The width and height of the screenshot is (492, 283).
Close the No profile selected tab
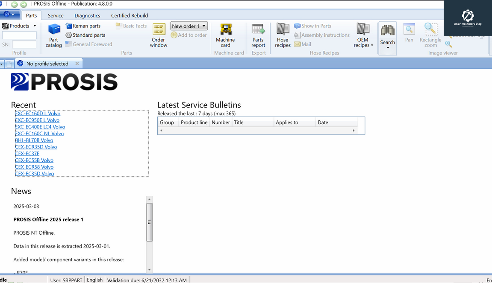point(77,64)
